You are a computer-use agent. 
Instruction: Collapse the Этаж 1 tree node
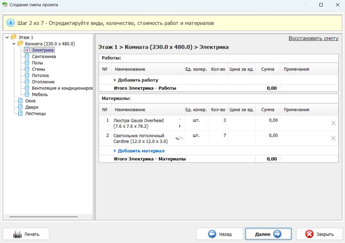7,37
